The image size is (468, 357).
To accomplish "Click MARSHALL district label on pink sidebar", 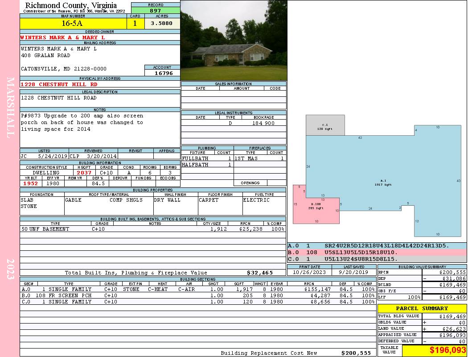I will 10,108.
